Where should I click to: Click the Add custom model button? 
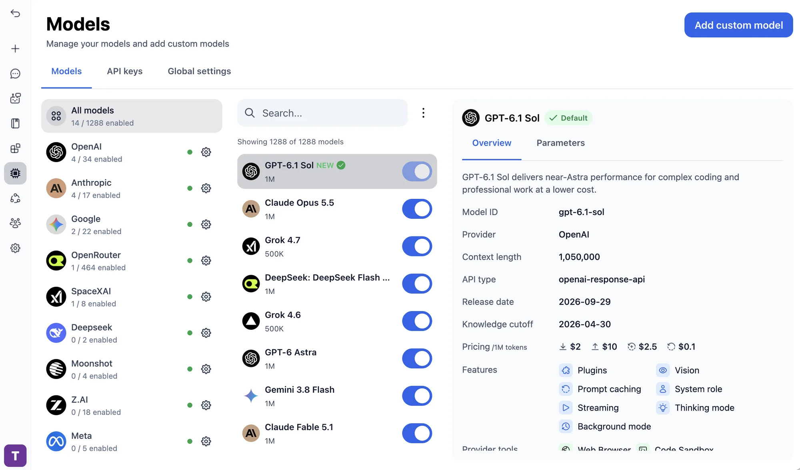pos(738,25)
